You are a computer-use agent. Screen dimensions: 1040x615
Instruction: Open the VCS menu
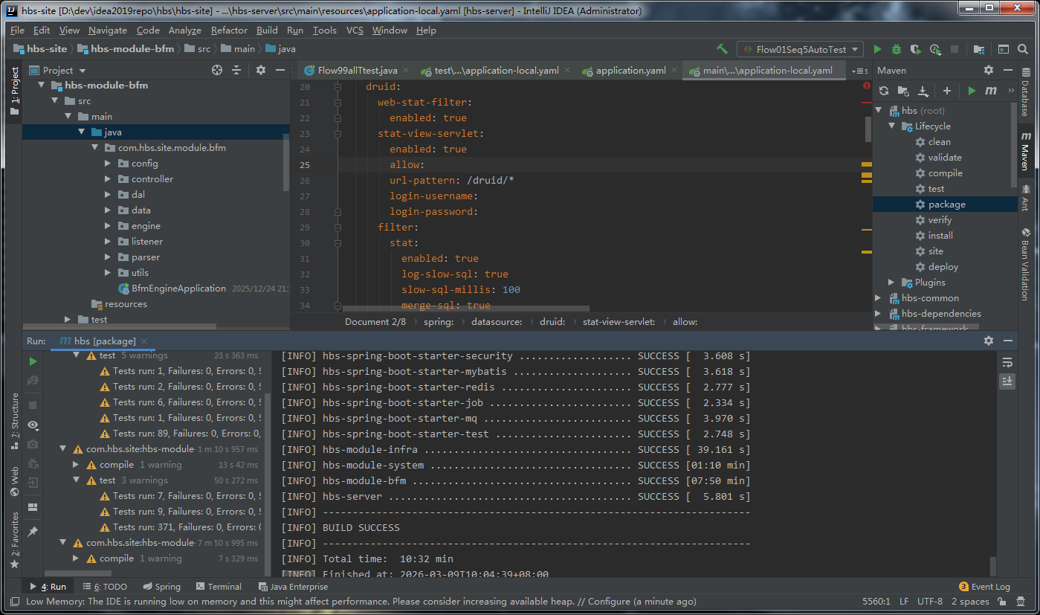pyautogui.click(x=355, y=30)
